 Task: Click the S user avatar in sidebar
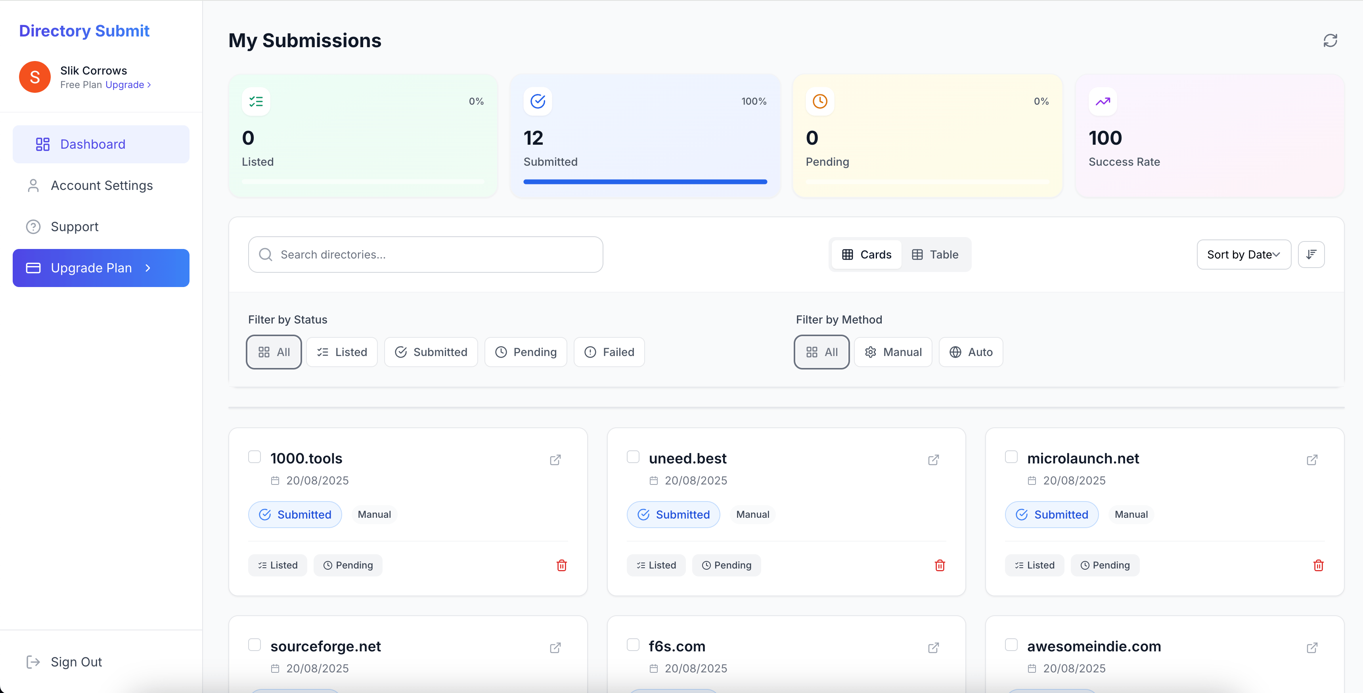35,77
